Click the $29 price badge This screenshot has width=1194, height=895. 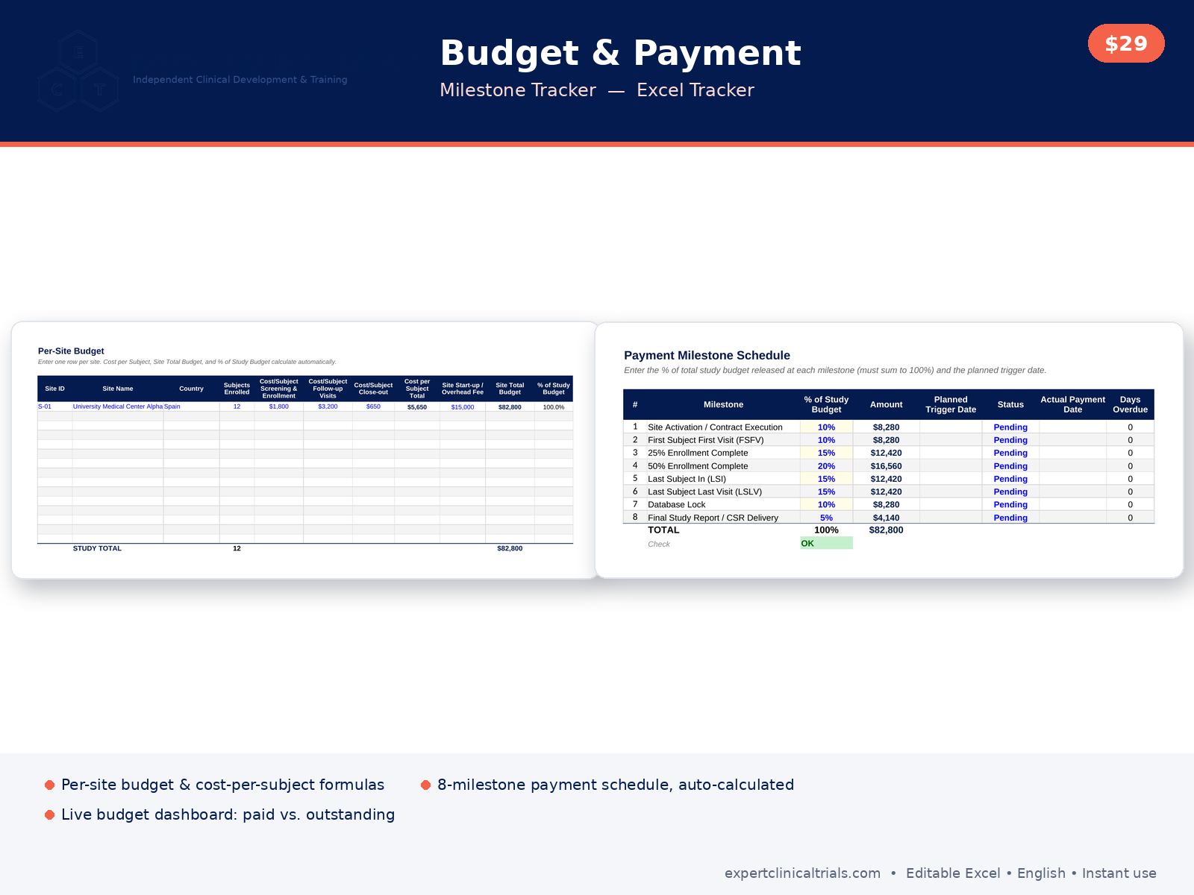point(1126,43)
